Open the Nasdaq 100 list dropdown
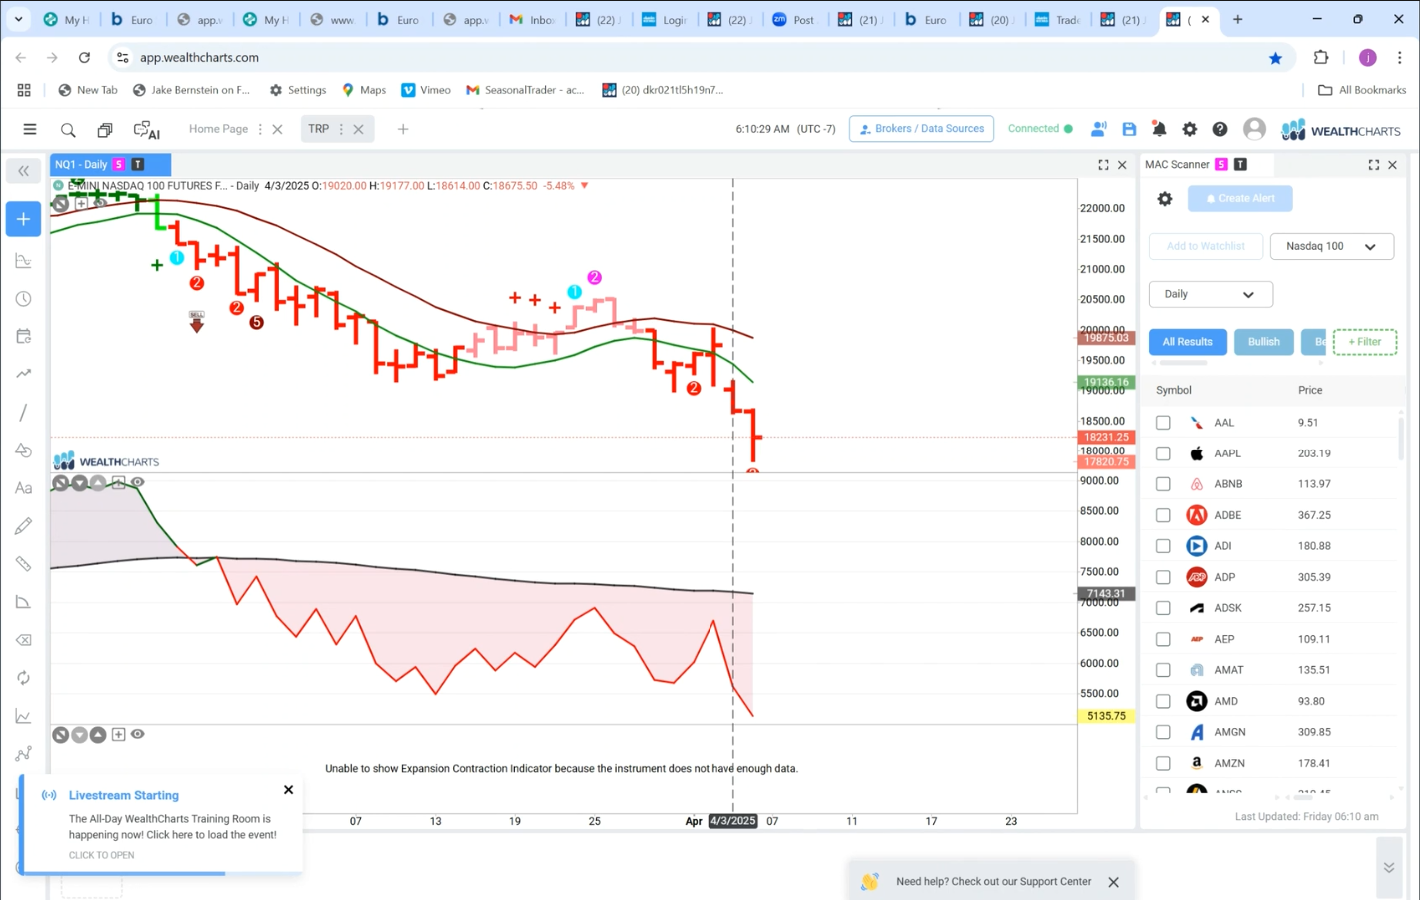The width and height of the screenshot is (1420, 900). tap(1331, 246)
